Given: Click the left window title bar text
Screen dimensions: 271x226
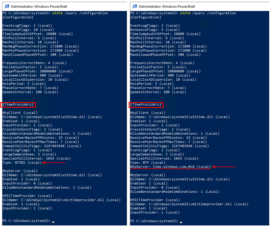Looking at the screenshot, I should pos(39,7).
